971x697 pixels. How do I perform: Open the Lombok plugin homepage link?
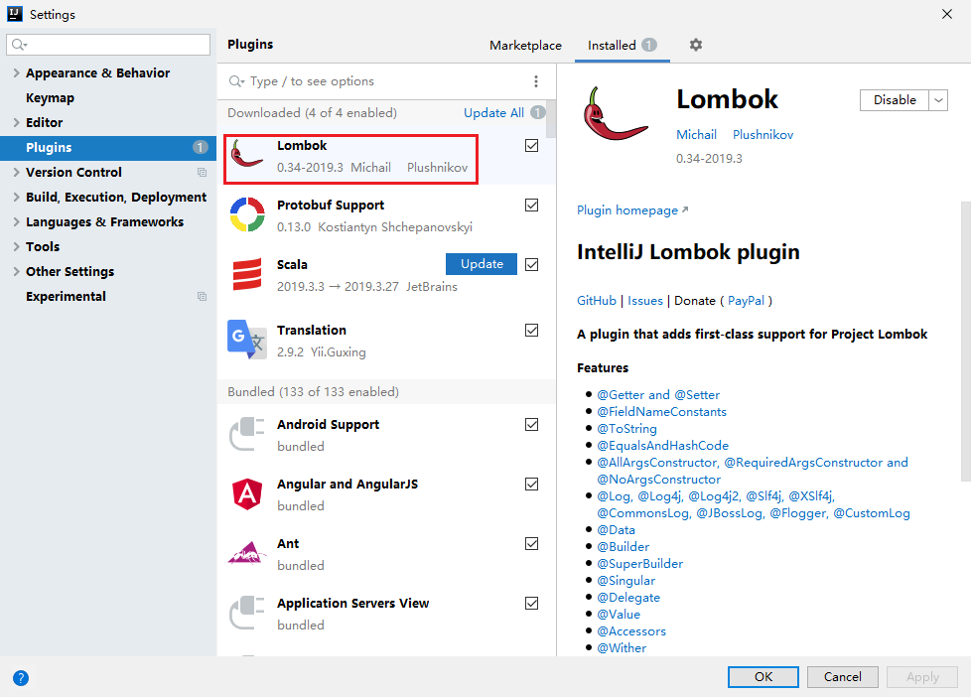coord(626,209)
